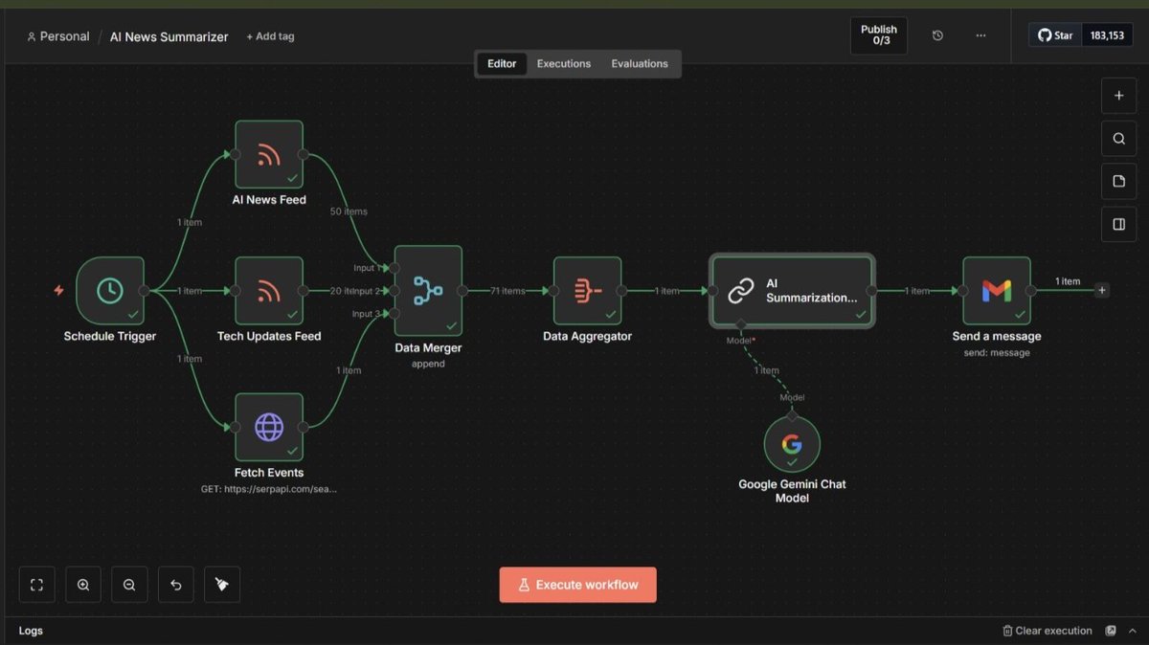This screenshot has width=1149, height=645.
Task: Expand the Logs panel chevron
Action: point(1132,631)
